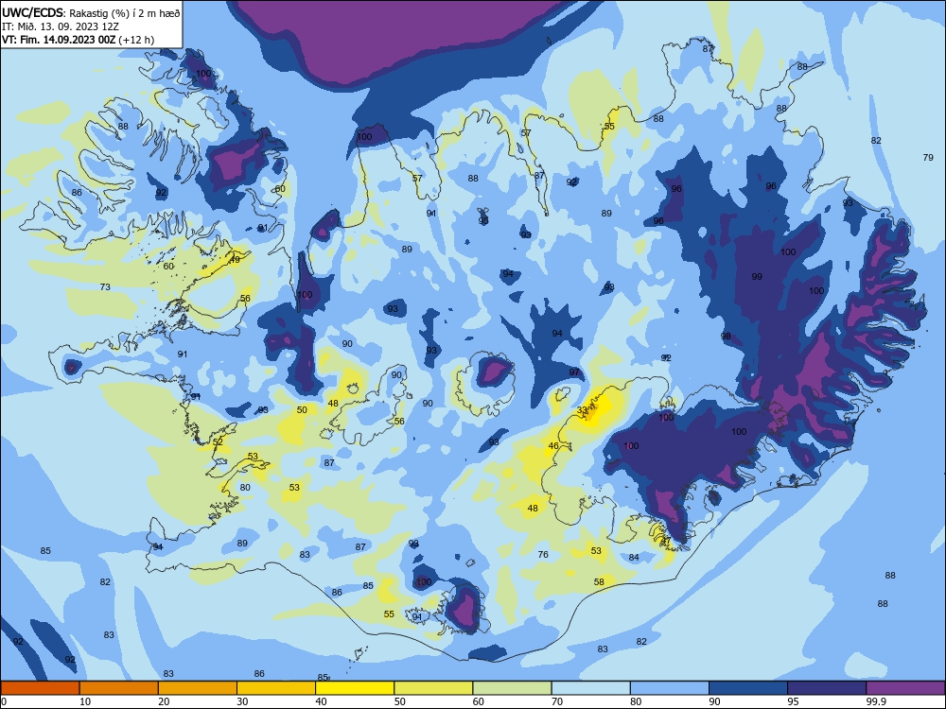This screenshot has height=709, width=946.
Task: Click the '99.9' legend tick label
Action: click(x=875, y=701)
